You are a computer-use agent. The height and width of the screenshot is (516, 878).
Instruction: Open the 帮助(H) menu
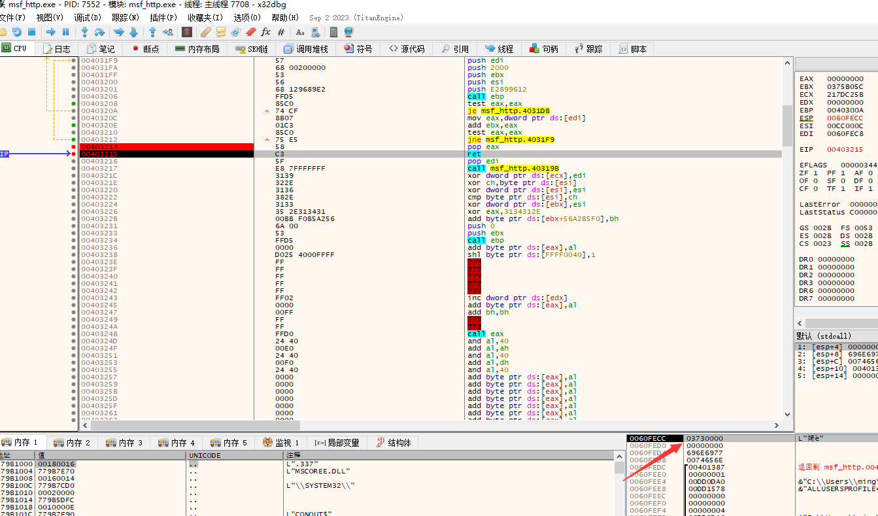pos(284,18)
